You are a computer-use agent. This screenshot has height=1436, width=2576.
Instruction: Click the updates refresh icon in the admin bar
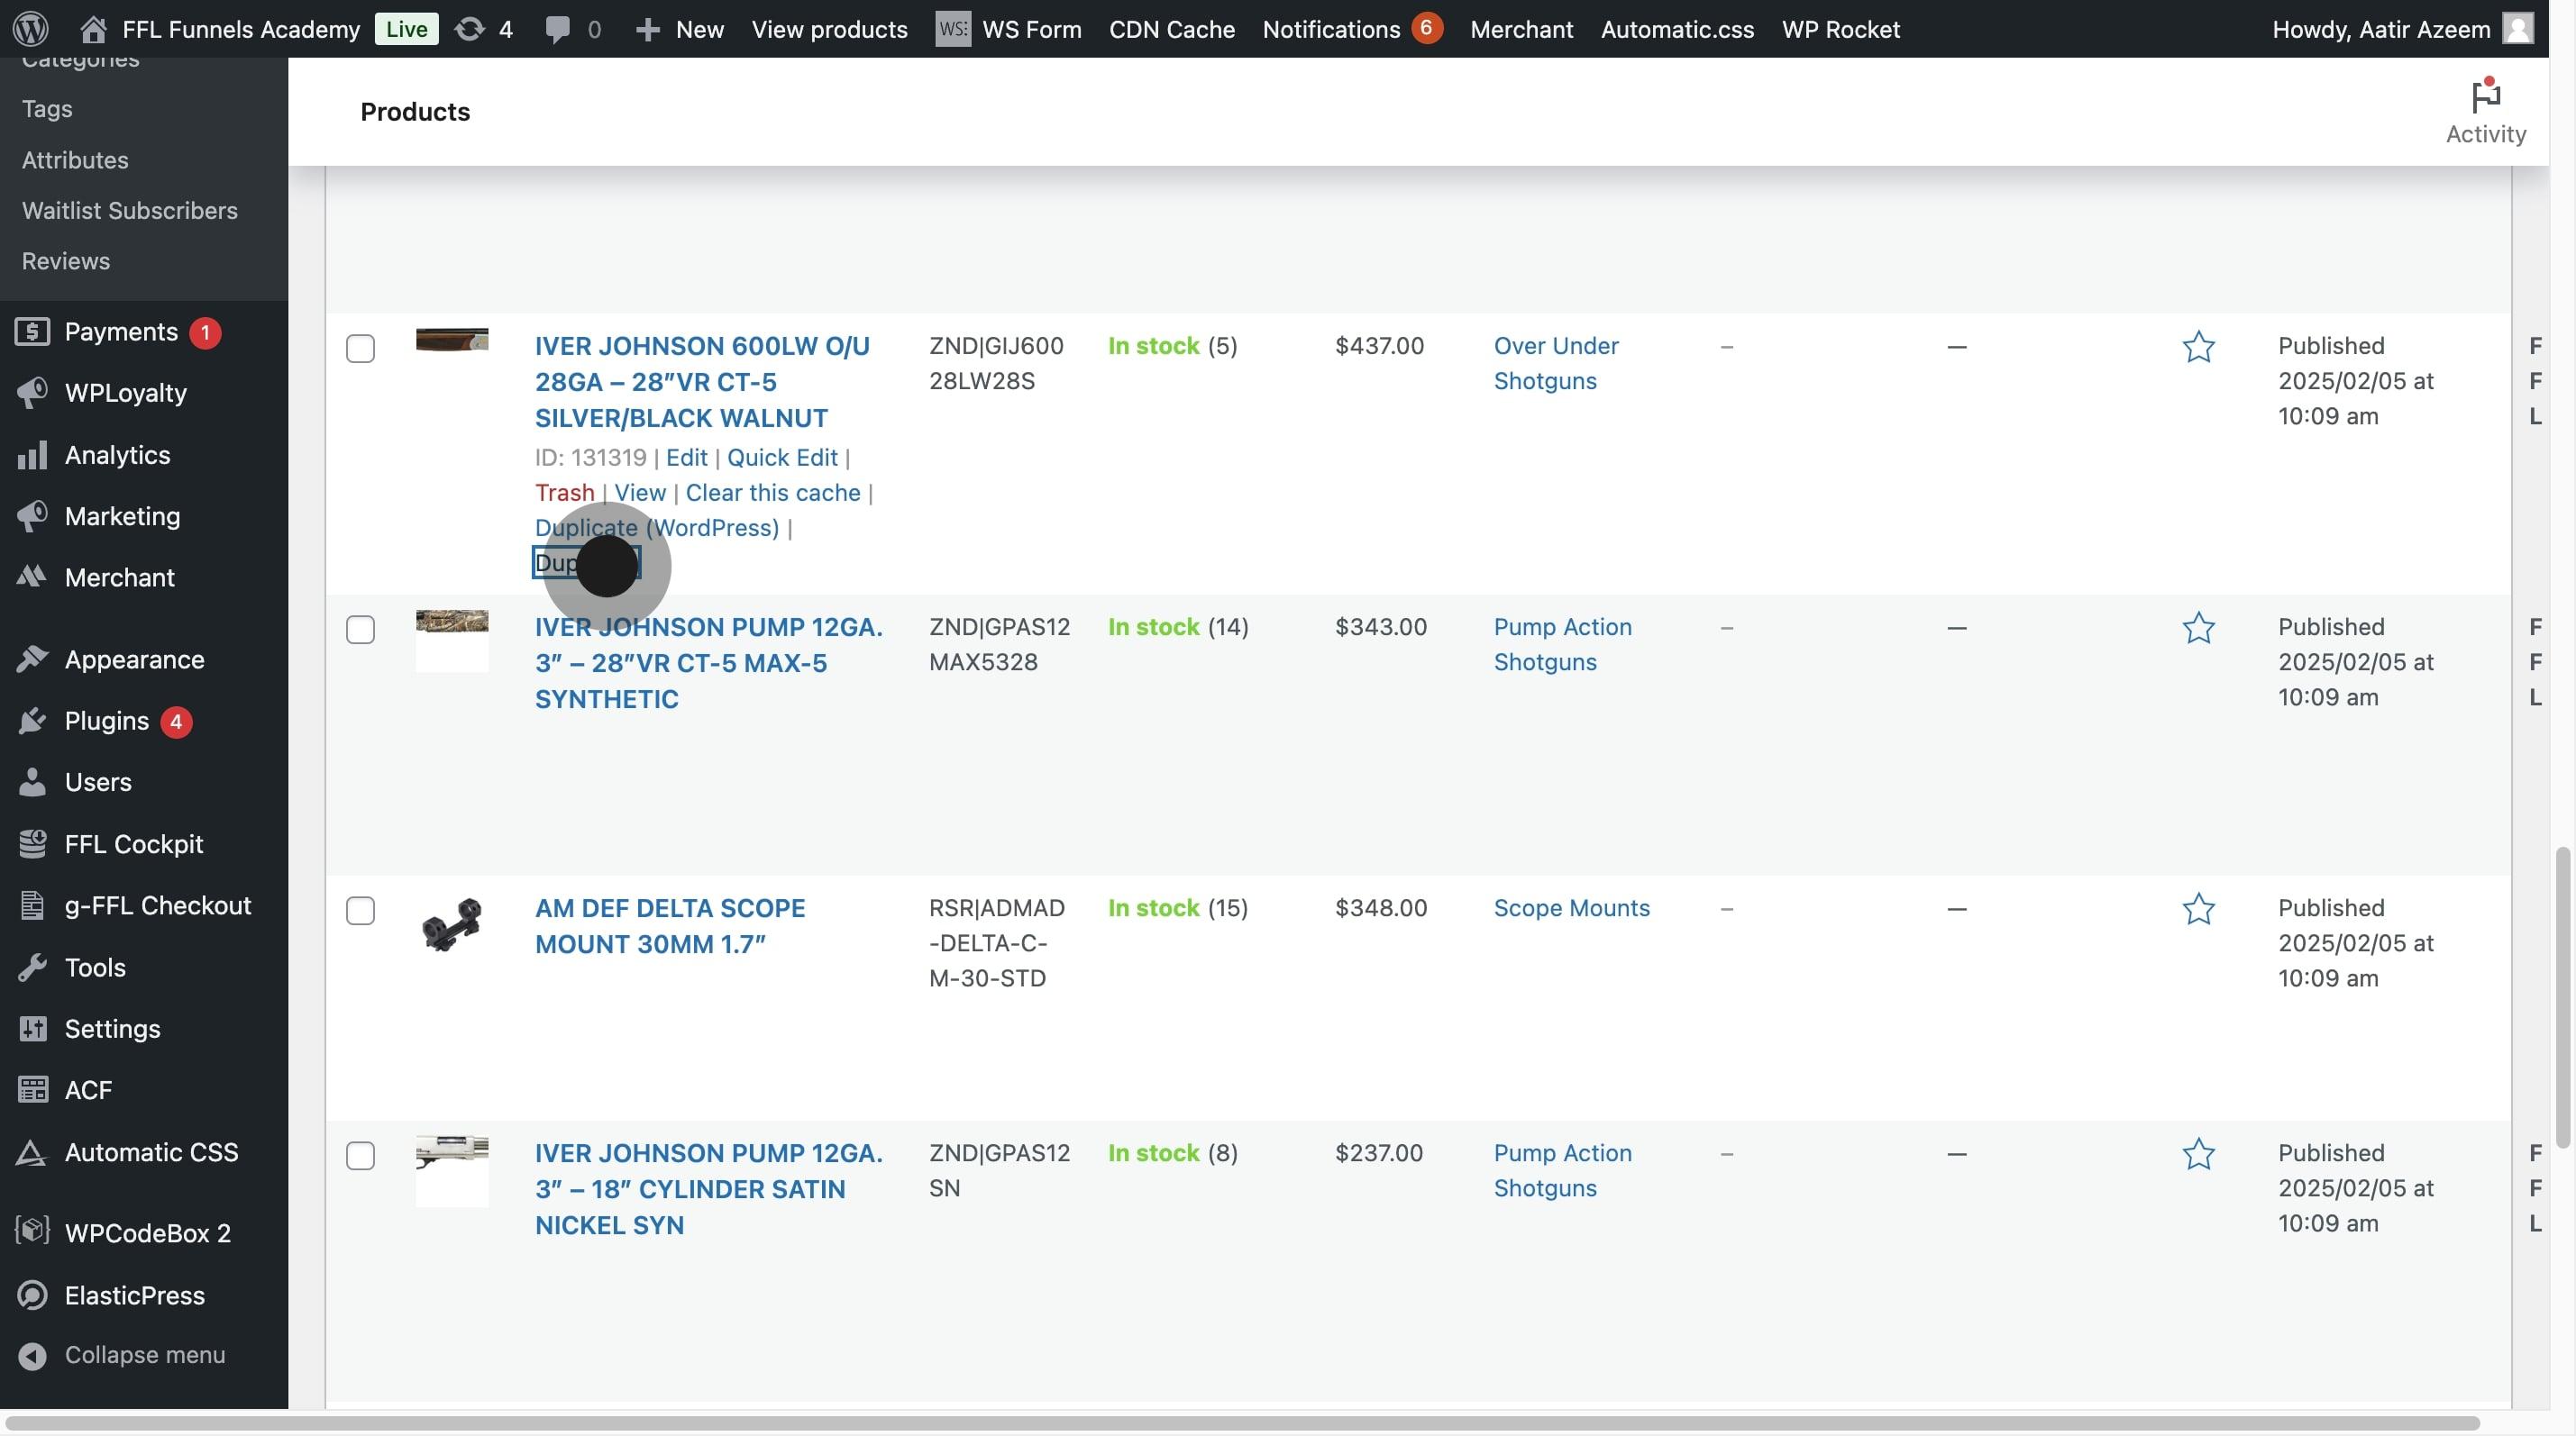tap(469, 29)
